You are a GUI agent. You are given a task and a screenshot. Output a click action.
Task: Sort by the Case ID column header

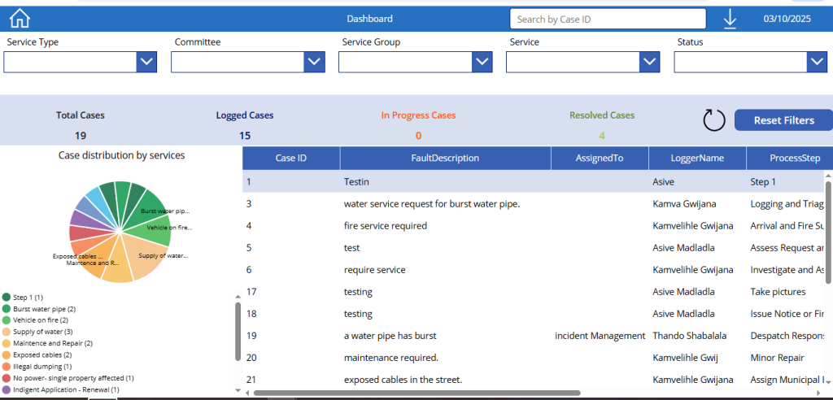(x=290, y=159)
